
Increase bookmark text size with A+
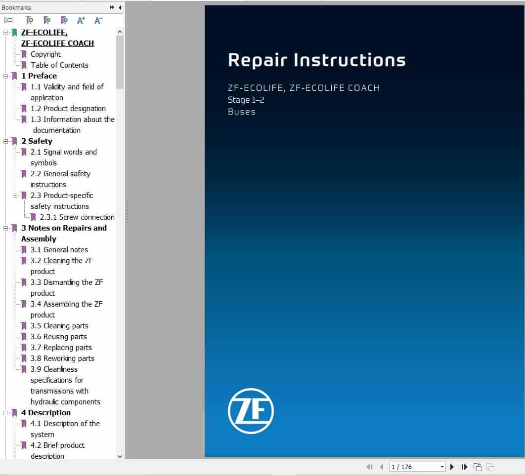(x=81, y=20)
